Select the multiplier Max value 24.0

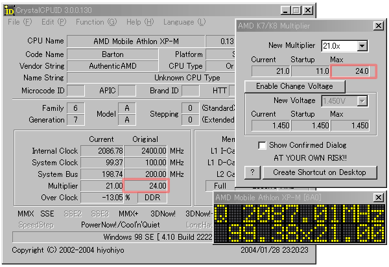350,71
